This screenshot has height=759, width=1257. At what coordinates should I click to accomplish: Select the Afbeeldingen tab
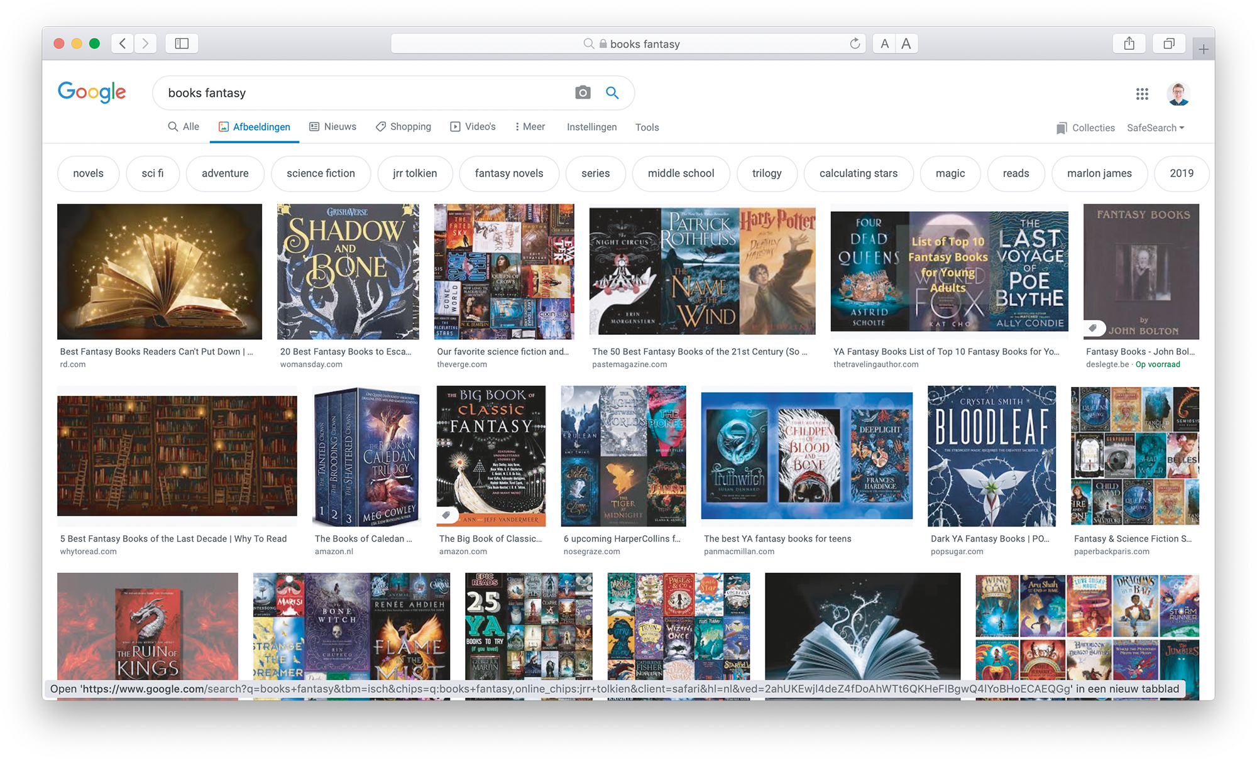pos(255,127)
